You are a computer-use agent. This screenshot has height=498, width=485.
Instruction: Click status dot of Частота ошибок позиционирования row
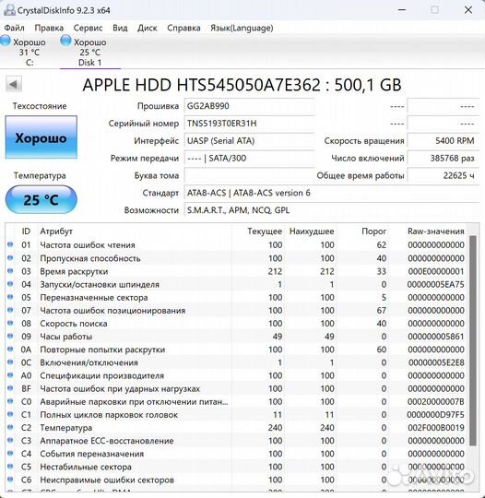tap(10, 310)
